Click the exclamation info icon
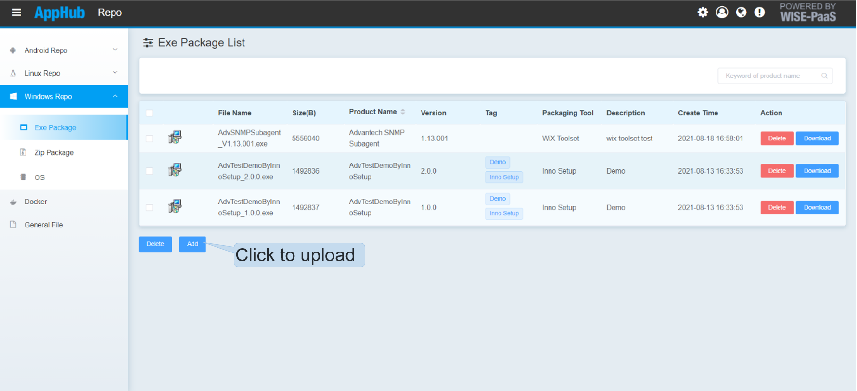This screenshot has width=857, height=391. tap(759, 12)
